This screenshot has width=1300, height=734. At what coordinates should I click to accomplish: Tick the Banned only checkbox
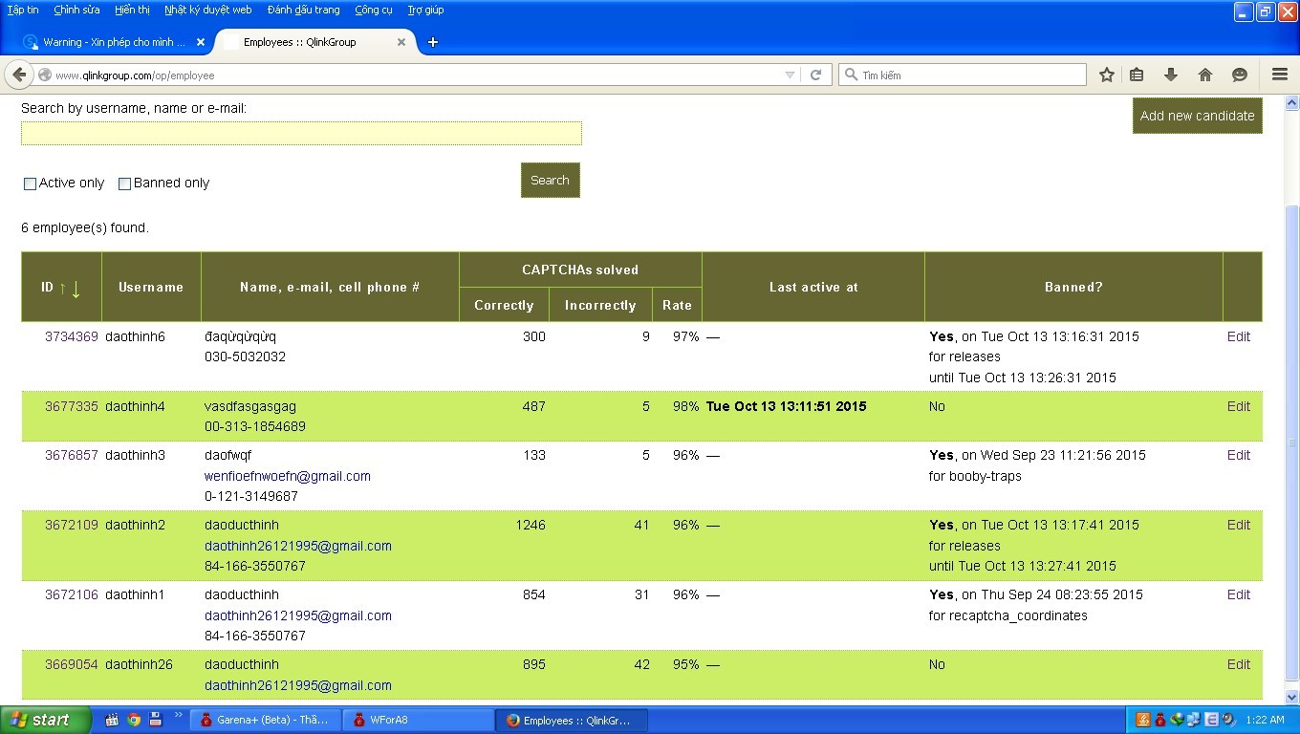124,183
